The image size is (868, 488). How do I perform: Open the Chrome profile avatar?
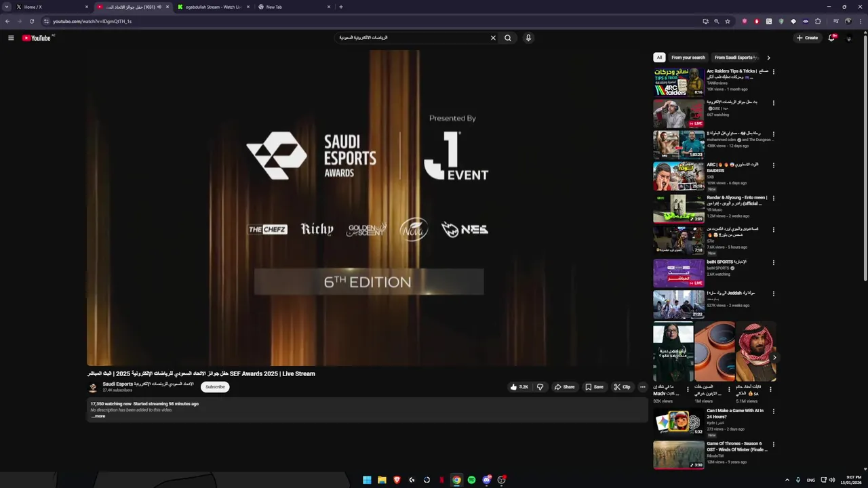(848, 21)
